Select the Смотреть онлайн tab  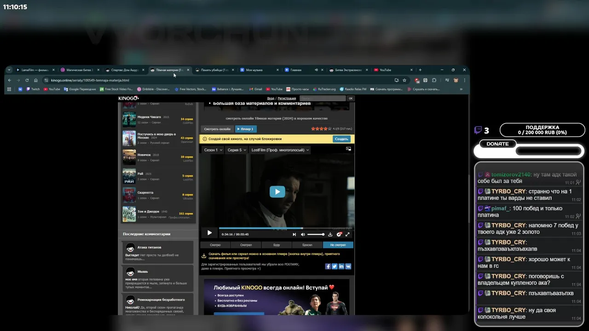pyautogui.click(x=217, y=129)
